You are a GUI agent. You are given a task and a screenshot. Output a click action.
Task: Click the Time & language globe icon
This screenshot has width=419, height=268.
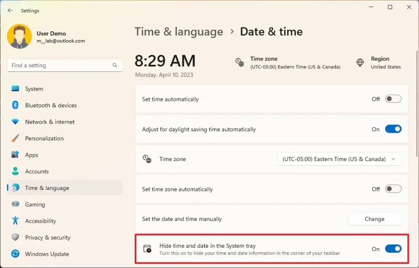pos(16,187)
